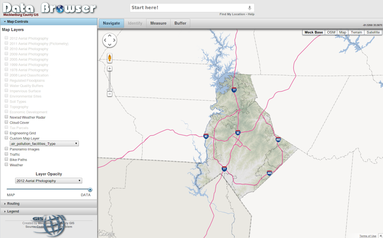Click the overview map toggle arrow icon

click(380, 236)
